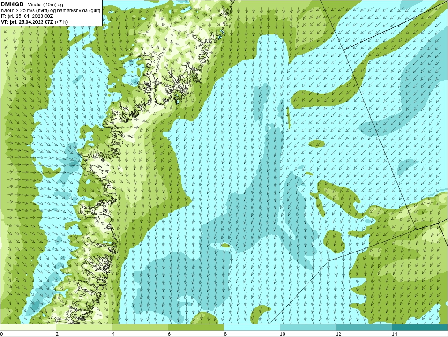Screen dimensions: 448x337
Task: Click the legend scale label 14
Action: pos(395,334)
